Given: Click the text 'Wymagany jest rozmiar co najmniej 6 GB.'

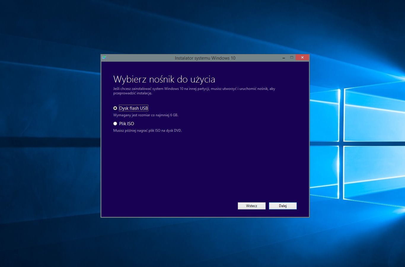Looking at the screenshot, I should 146,115.
